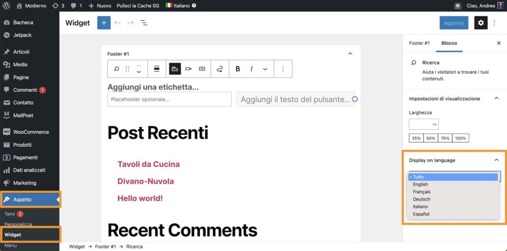
Task: Open Tavoli da Cucina post link
Action: coord(149,164)
